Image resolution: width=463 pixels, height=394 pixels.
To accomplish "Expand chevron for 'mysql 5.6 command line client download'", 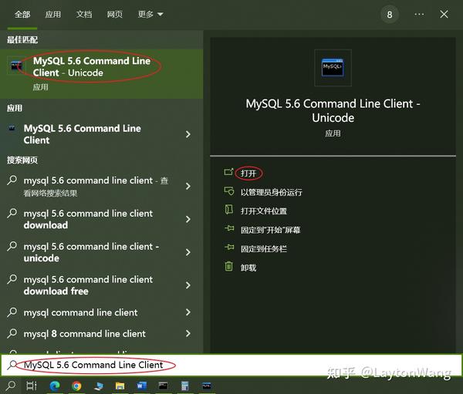I will point(188,219).
